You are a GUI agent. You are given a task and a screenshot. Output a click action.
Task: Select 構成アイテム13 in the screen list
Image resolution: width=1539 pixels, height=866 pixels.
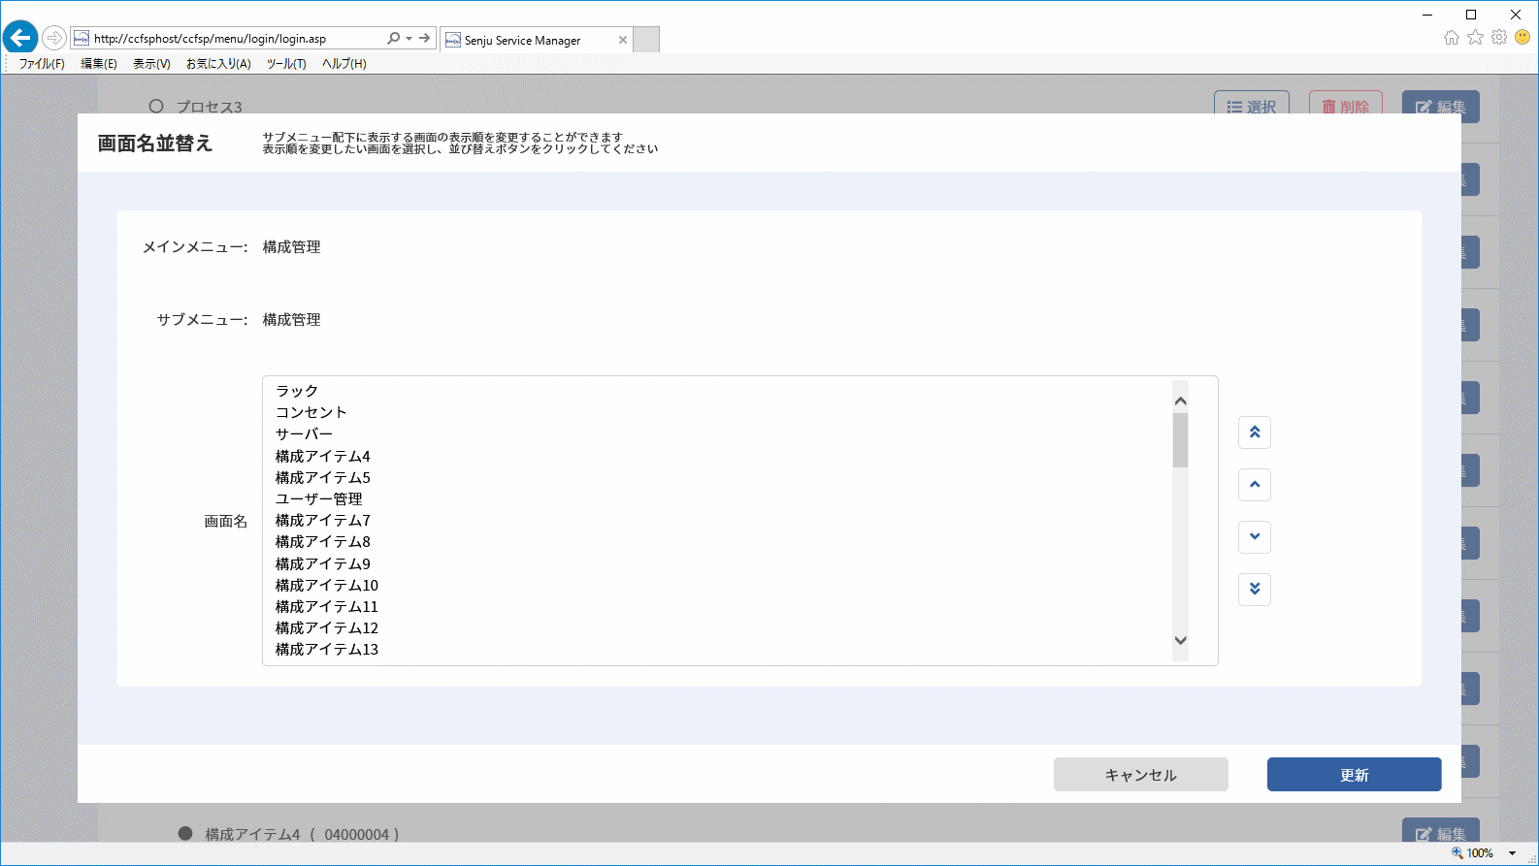(x=719, y=649)
